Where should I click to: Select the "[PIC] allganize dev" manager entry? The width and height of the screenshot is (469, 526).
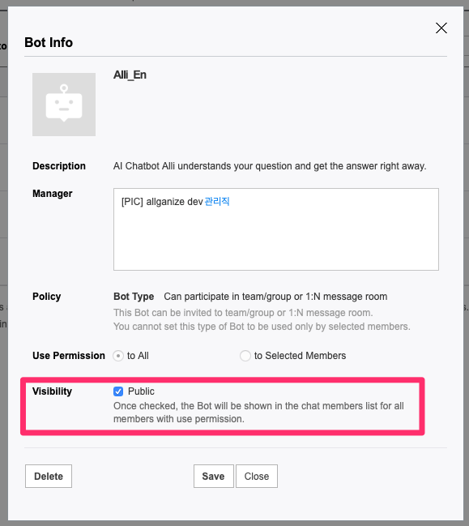(x=162, y=202)
